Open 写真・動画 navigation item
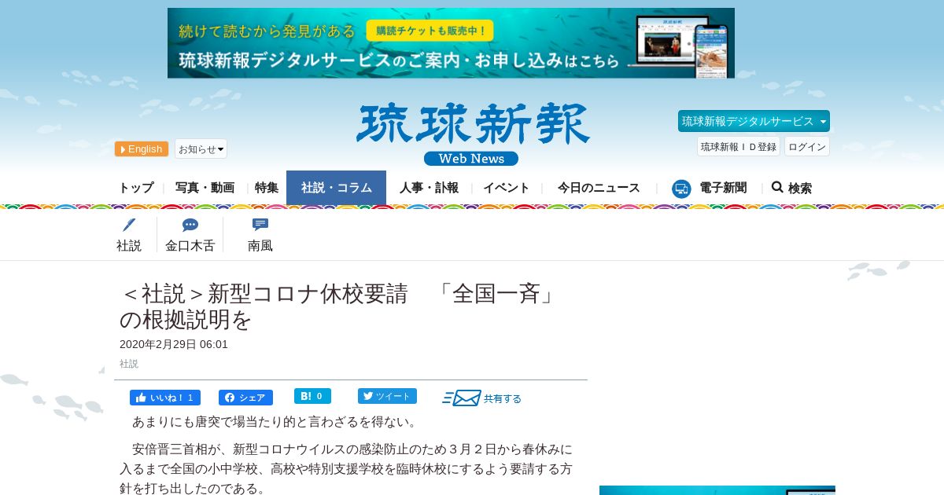Screen dimensions: 944x495 pyautogui.click(x=205, y=188)
